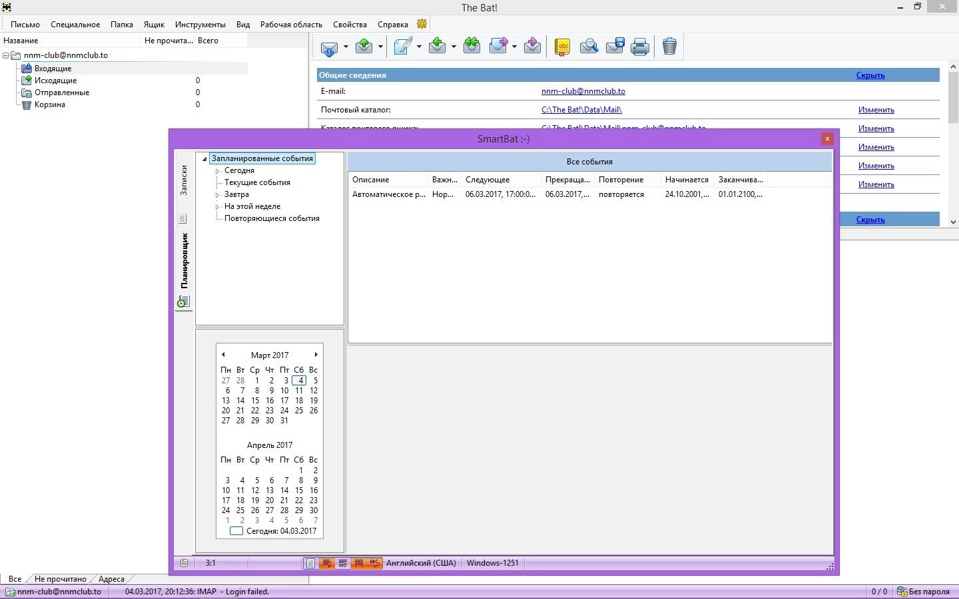Click the gear icon next to Справка
This screenshot has width=959, height=599.
[422, 24]
